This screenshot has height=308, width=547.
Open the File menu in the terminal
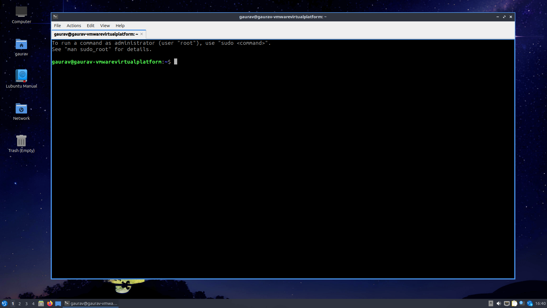[x=57, y=26]
